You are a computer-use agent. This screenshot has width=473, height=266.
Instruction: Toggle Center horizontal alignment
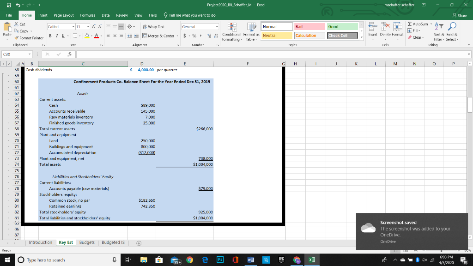coord(115,36)
